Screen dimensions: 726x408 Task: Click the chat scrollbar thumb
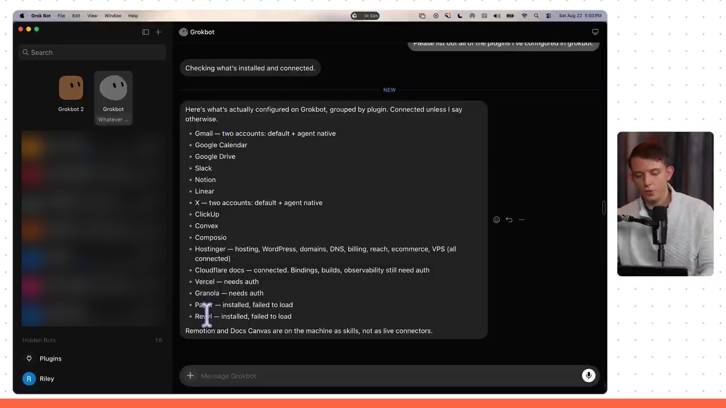(603, 208)
